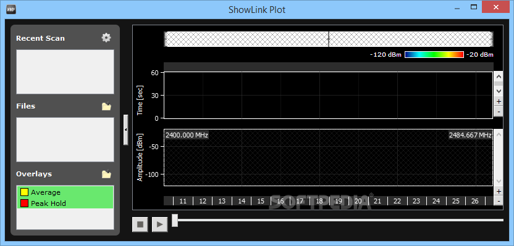Screen dimensions: 514x246
Task: Click the 2484.667 MHz end frequency label
Action: click(470, 135)
